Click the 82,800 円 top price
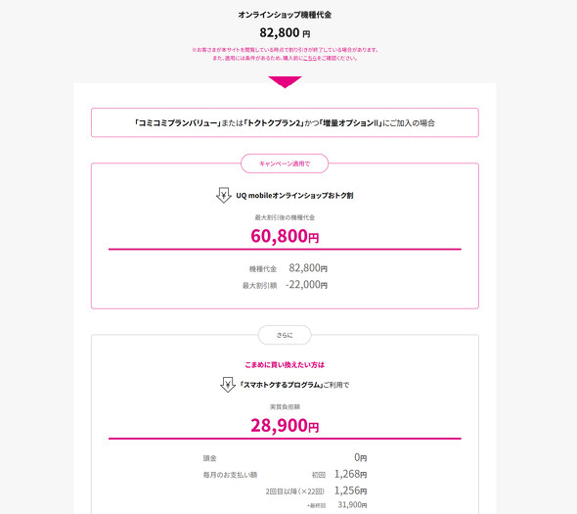The height and width of the screenshot is (514, 577). point(285,32)
